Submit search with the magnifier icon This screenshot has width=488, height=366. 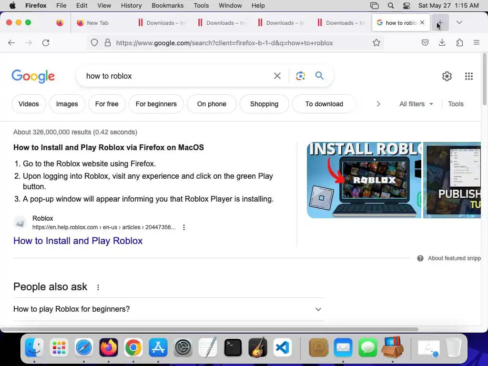click(319, 75)
